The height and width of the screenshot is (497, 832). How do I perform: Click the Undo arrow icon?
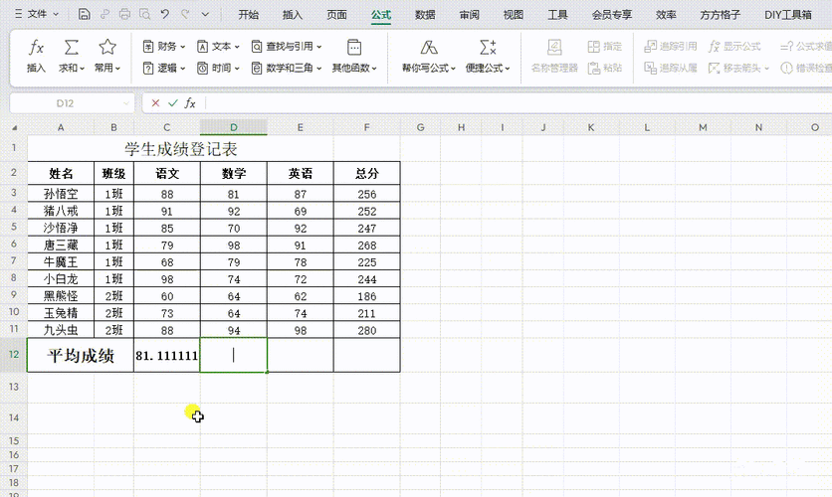coord(165,14)
